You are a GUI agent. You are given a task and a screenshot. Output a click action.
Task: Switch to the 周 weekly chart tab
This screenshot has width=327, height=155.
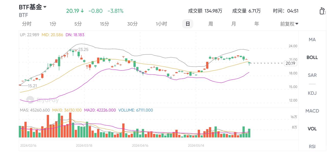[x=210, y=24]
